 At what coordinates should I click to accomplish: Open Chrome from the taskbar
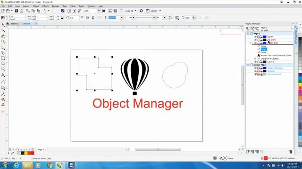[x=49, y=165]
